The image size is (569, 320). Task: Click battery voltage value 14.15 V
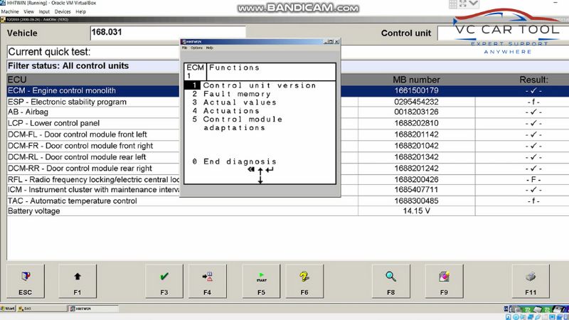pyautogui.click(x=416, y=211)
